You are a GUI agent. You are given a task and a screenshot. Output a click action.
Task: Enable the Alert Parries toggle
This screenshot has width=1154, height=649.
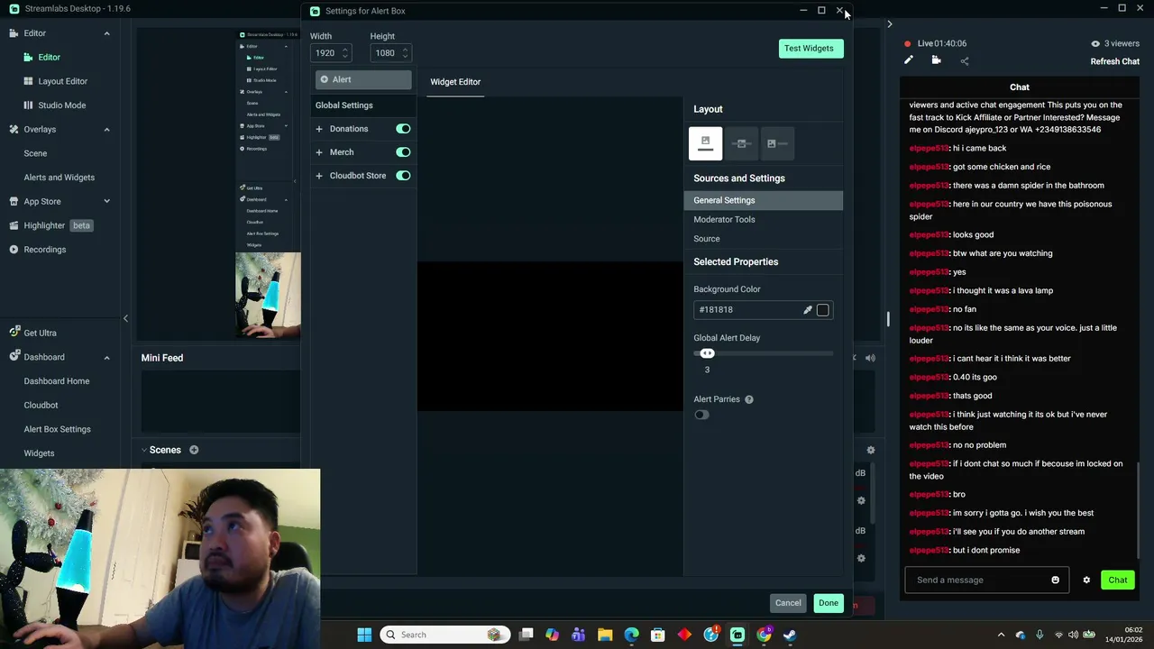pos(701,415)
